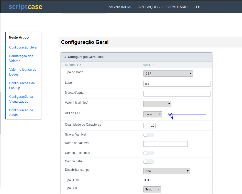Click the Scriptcase logo

25,7
